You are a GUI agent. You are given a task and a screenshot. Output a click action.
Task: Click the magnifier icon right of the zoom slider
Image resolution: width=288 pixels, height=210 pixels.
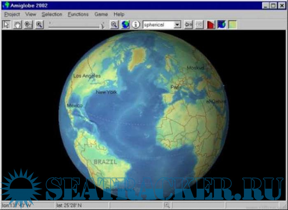(114, 25)
